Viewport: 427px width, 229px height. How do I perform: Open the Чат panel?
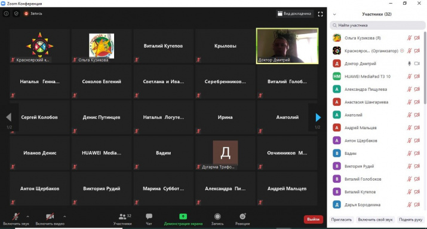(x=149, y=219)
